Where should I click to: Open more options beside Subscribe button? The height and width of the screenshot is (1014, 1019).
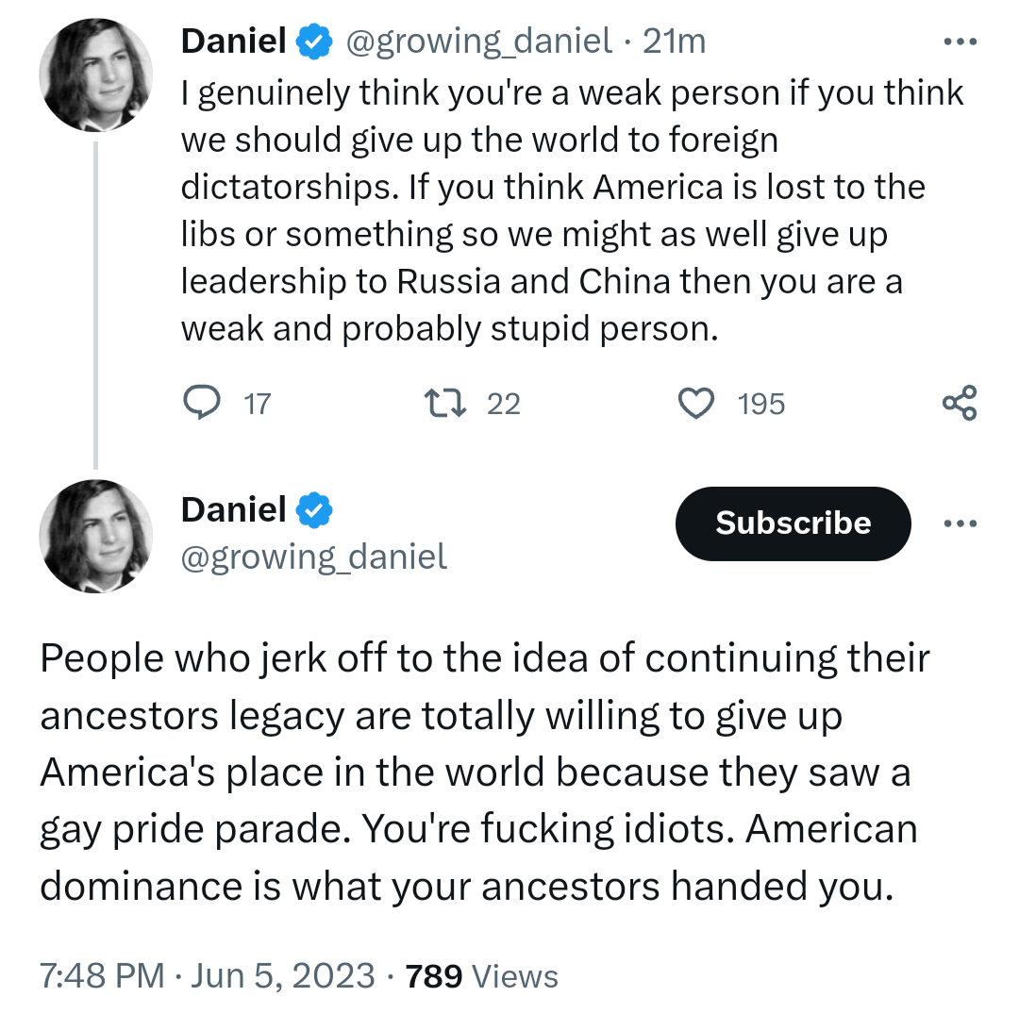coord(960,524)
